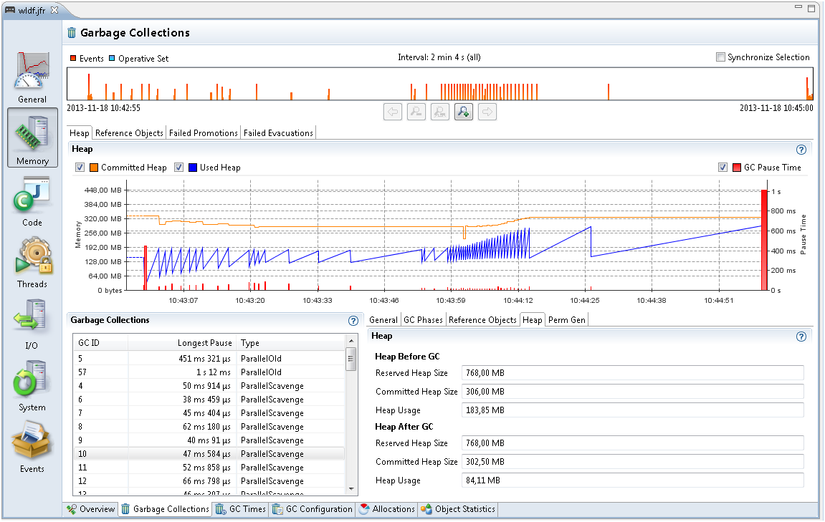Enable the Synchronize Selection checkbox
This screenshot has height=522, width=825.
click(720, 57)
